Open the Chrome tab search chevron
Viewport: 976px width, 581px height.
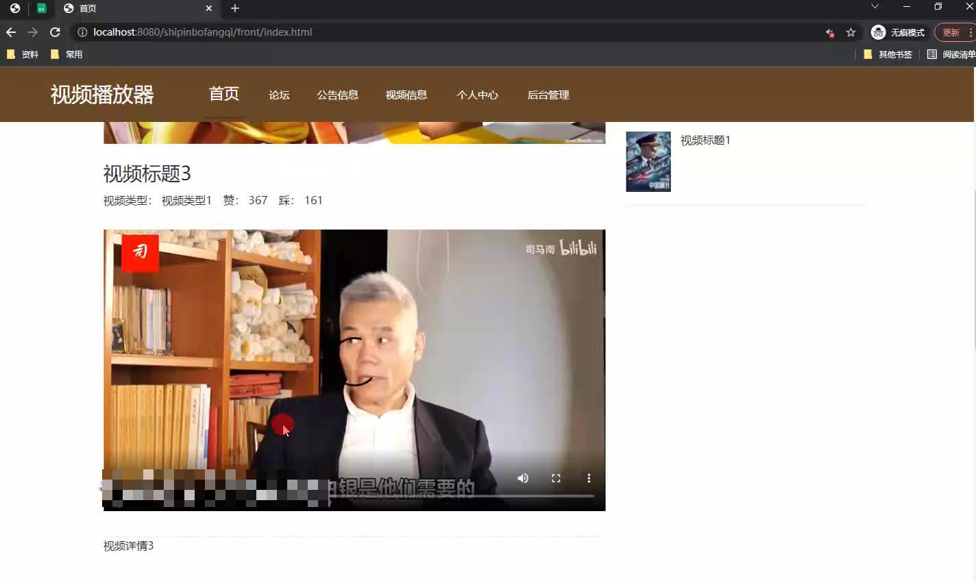tap(875, 6)
